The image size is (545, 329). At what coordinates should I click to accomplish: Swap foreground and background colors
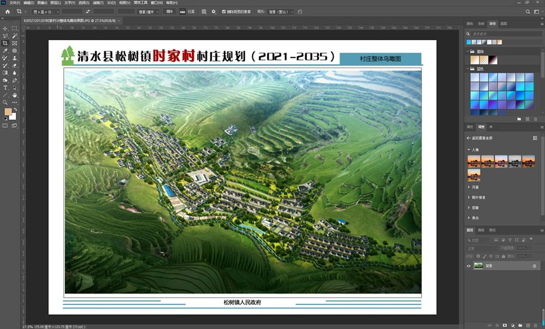click(15, 109)
